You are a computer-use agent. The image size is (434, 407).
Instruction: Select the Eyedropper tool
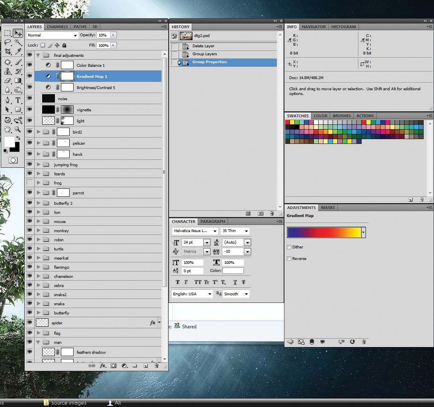click(18, 51)
